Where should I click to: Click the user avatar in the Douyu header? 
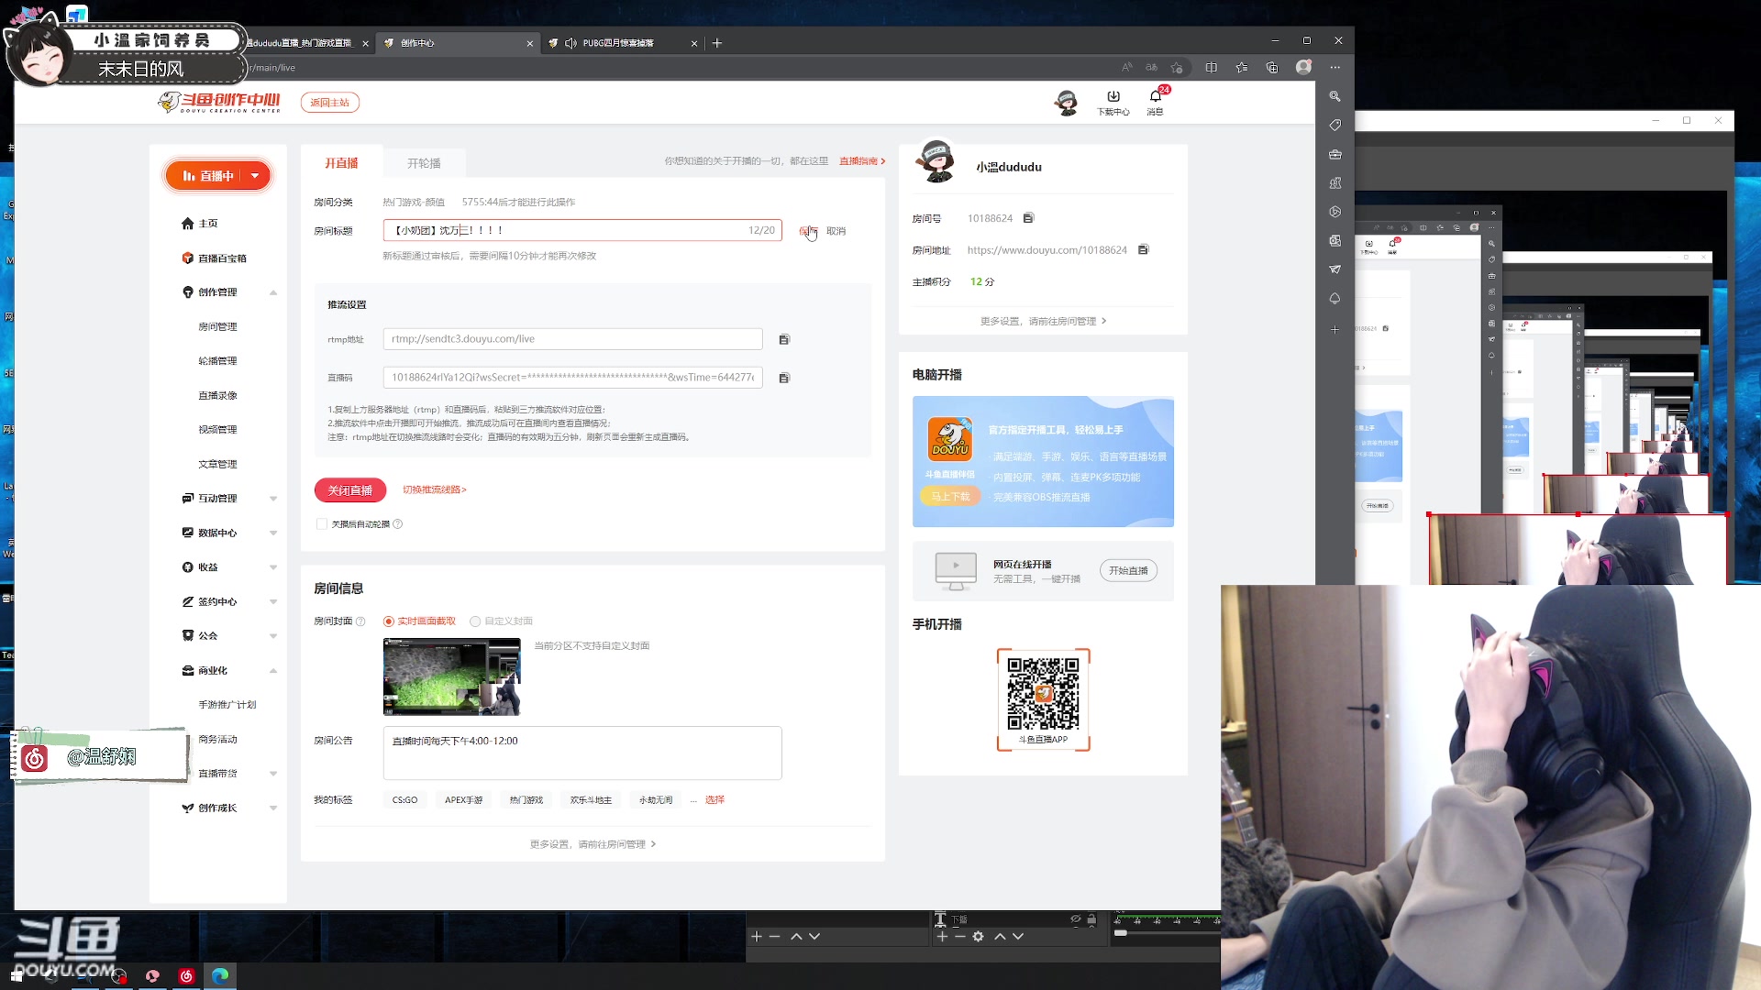(x=1067, y=102)
